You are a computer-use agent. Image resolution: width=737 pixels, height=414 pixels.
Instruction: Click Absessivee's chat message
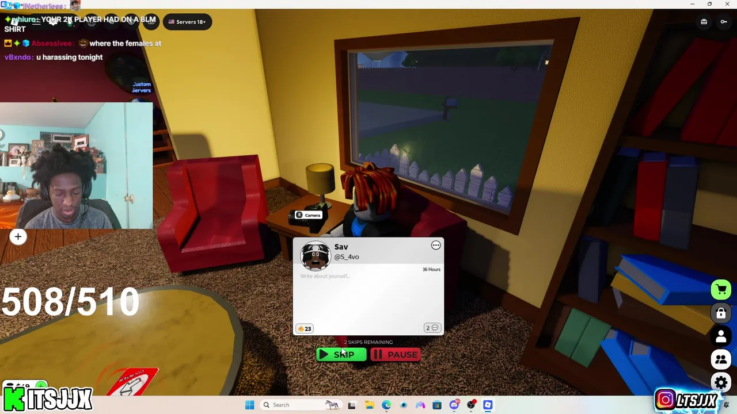coord(83,43)
